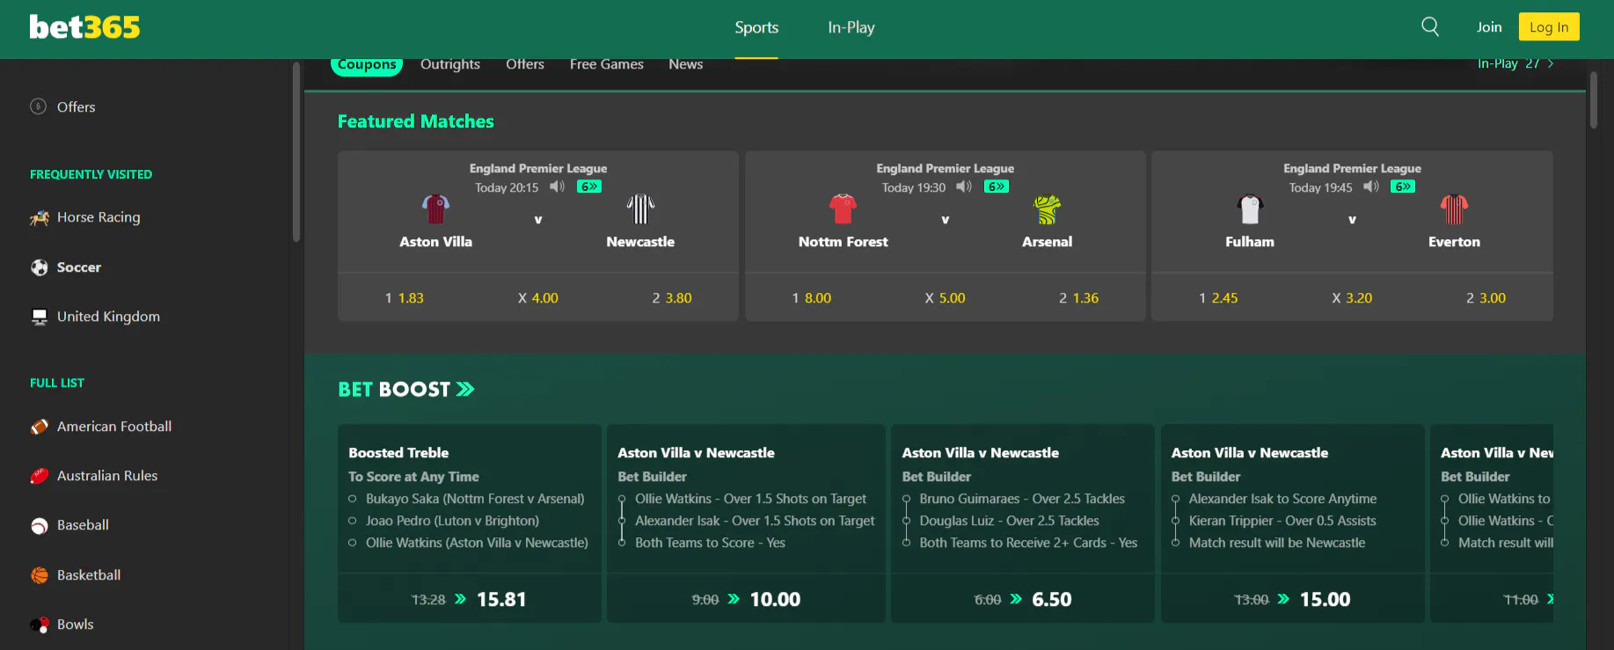Switch to the Outrights tab
Screen dimensions: 1614x650
pos(450,64)
